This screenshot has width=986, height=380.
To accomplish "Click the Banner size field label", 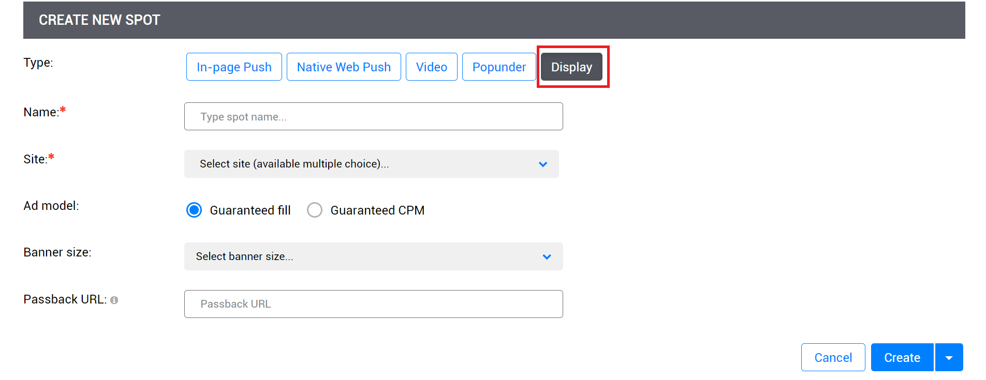I will point(57,252).
